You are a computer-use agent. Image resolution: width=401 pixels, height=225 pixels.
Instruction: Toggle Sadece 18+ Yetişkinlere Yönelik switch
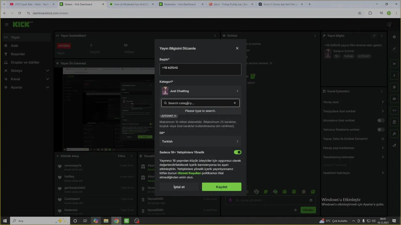(x=237, y=152)
